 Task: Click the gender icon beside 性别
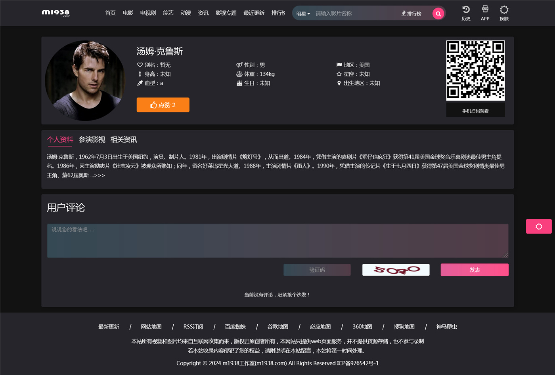pos(239,65)
